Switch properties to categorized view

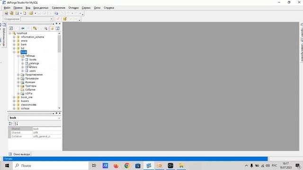10,124
